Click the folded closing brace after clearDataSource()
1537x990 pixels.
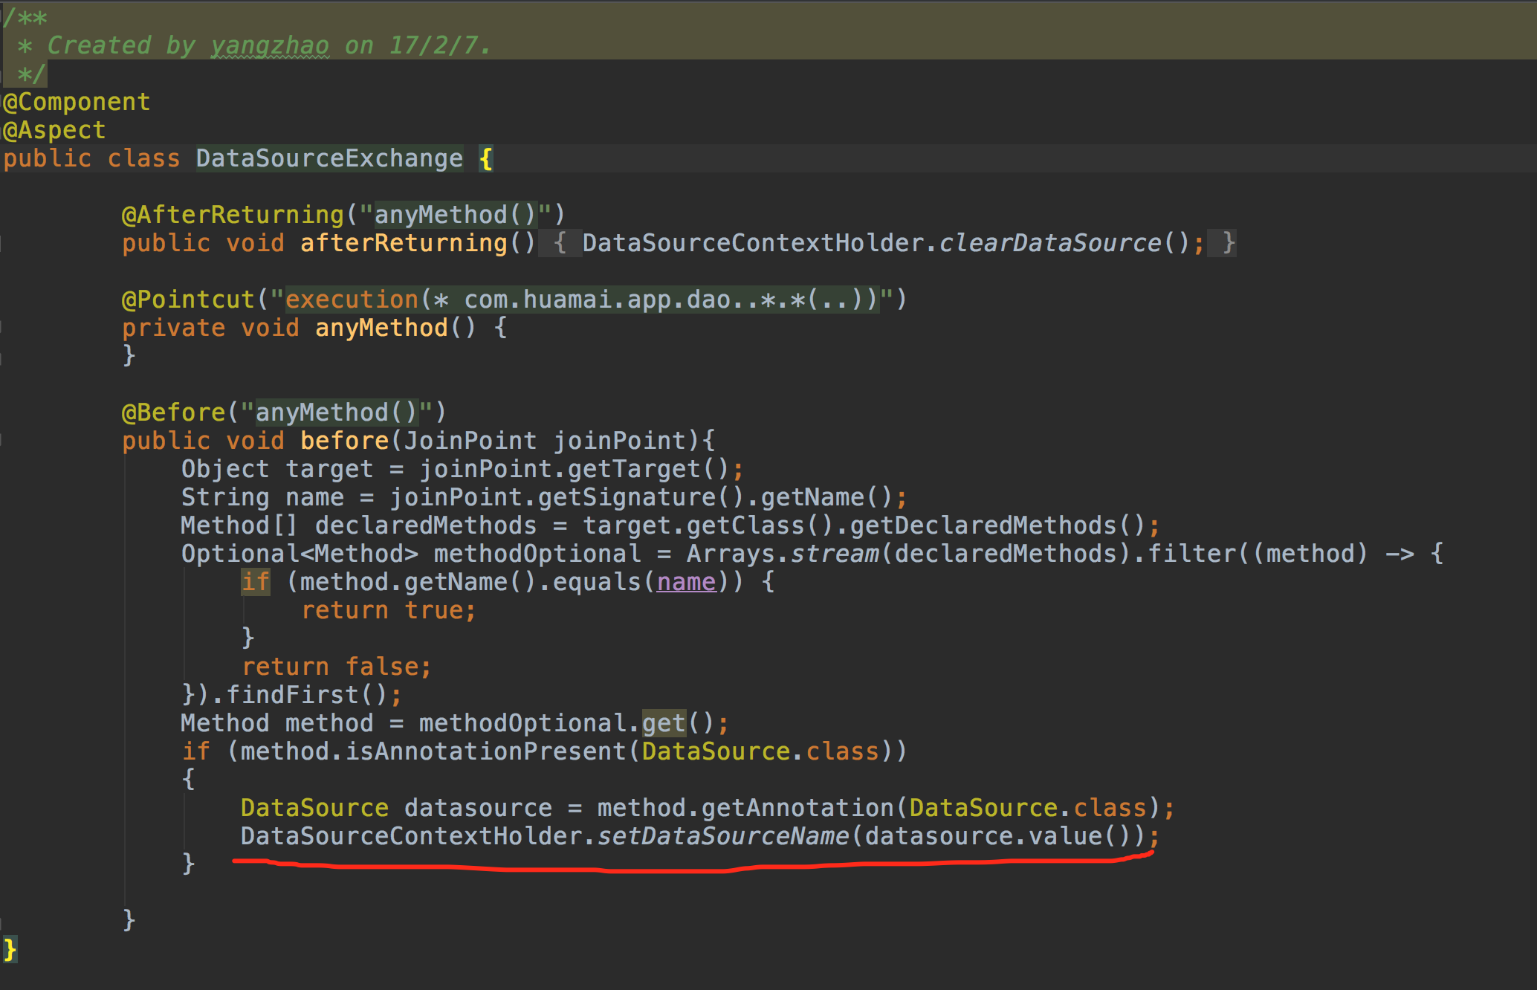pyautogui.click(x=1228, y=243)
